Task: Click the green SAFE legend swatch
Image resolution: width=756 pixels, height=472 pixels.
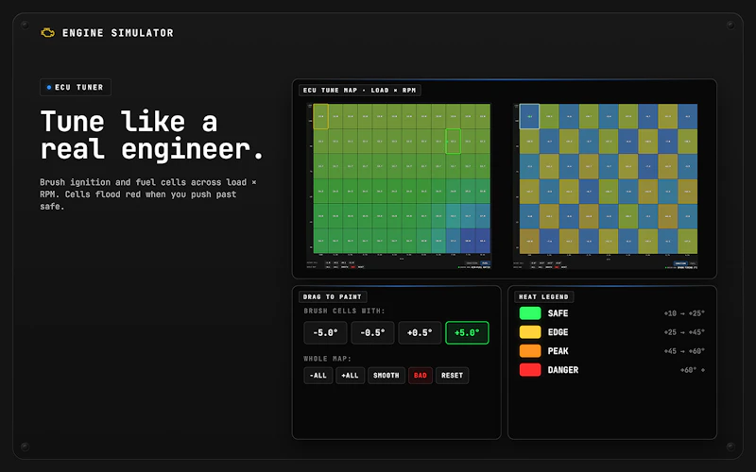Action: pyautogui.click(x=530, y=313)
